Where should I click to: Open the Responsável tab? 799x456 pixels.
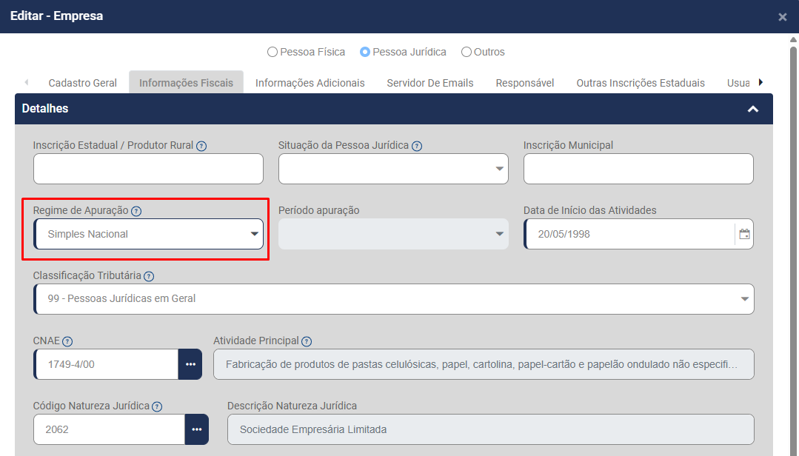click(525, 83)
